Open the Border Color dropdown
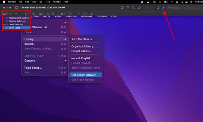 pos(70,13)
